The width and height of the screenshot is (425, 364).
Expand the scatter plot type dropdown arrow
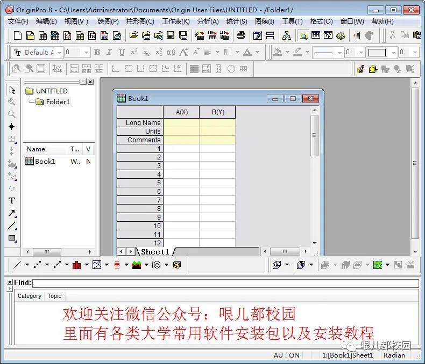point(47,265)
